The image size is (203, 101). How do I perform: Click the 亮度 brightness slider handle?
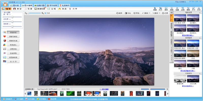tap(12, 17)
